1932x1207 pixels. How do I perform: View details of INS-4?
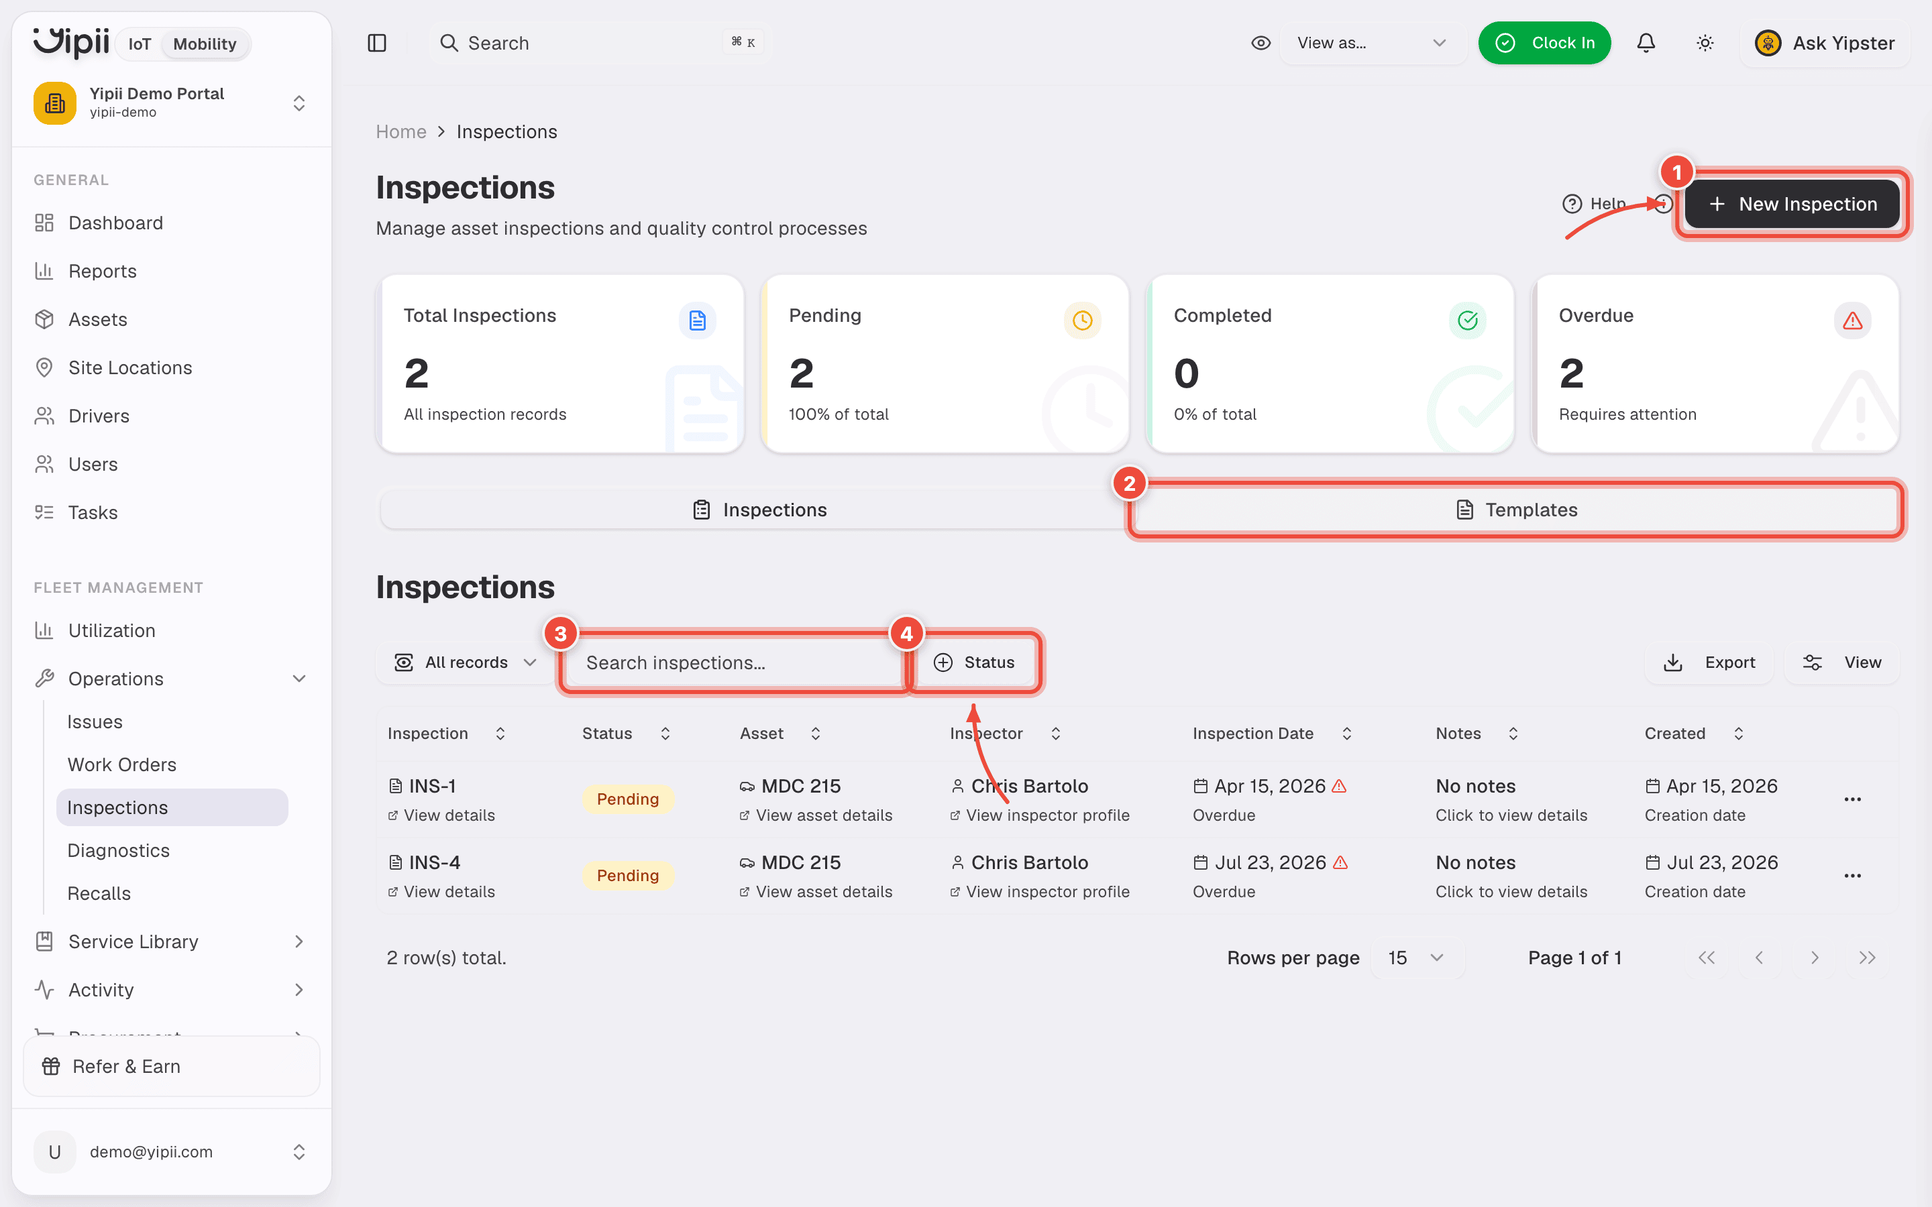441,892
